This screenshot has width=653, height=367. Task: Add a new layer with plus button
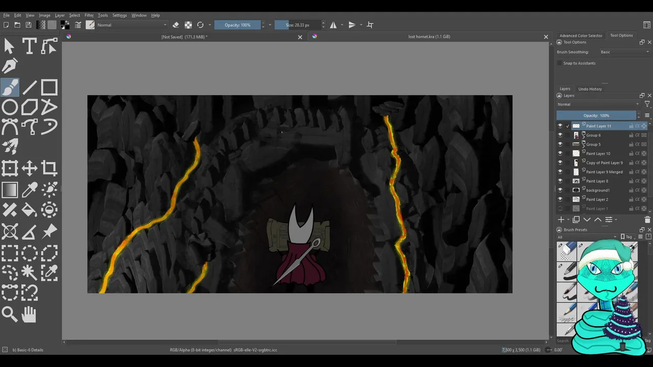point(561,220)
